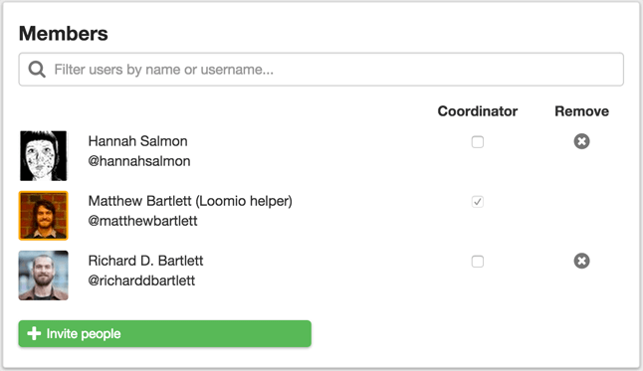Open Hannah Salmon's avatar thumbnail
This screenshot has height=371, width=643.
[44, 156]
